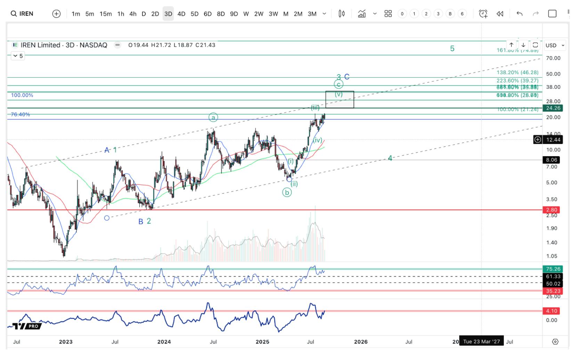The height and width of the screenshot is (356, 575).
Task: Open the USD currency dropdown
Action: click(555, 45)
